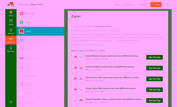
Task: Click the MailerLite icon in the MailerLite zap row
Action: (81, 57)
